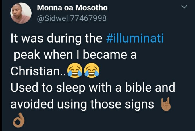The height and width of the screenshot is (131, 195).
Task: Open Monna oa Mosotho's profile picture
Action: coord(21,13)
